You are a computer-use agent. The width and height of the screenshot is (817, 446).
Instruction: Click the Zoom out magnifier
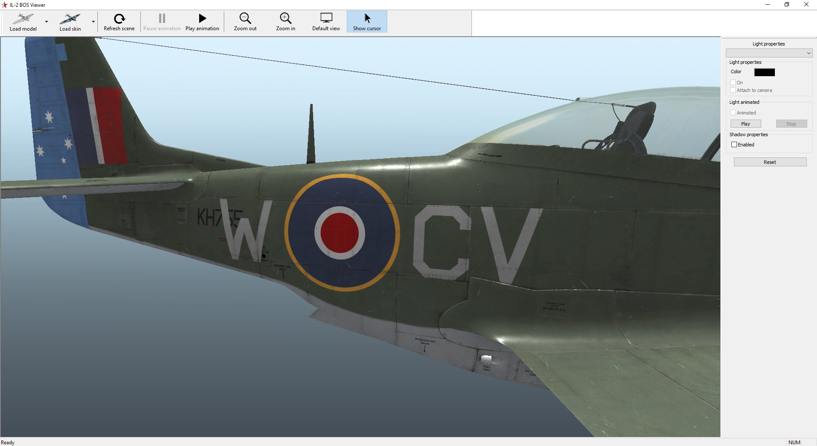click(x=245, y=18)
